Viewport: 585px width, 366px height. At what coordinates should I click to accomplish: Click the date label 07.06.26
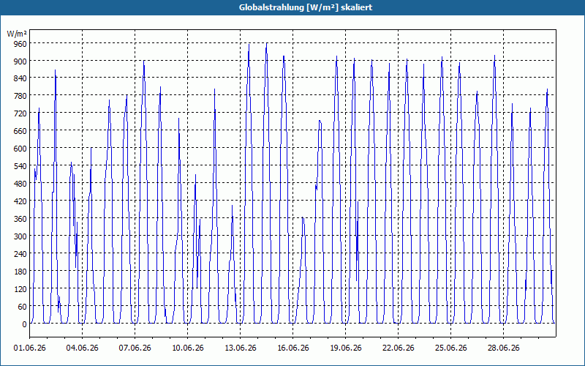[135, 348]
